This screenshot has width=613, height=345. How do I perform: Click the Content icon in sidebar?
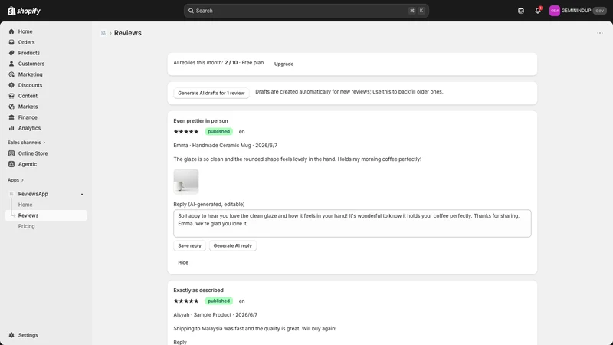coord(11,96)
